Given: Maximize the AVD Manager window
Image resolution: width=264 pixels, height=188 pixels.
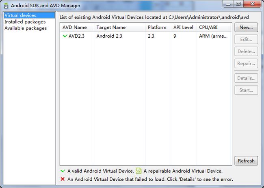Looking at the screenshot, I should click(238, 4).
